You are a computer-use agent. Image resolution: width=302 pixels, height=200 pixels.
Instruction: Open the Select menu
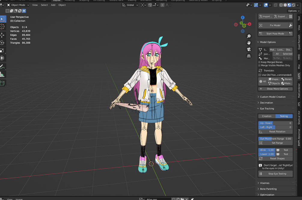coord(44,5)
